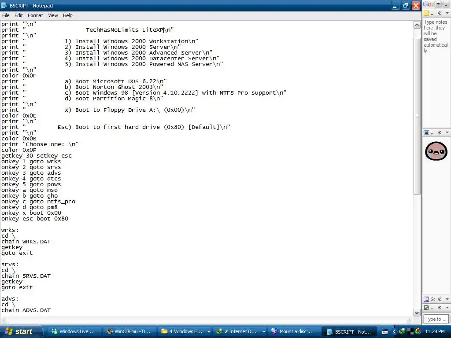451x338 pixels.
Task: Click the 'Install Windows 2000 Advanced Server' line
Action: click(x=107, y=53)
